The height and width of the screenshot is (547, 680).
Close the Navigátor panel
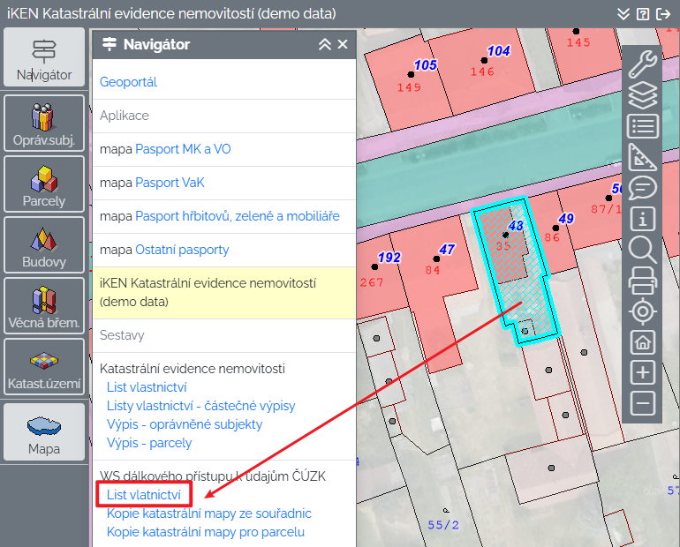[x=343, y=44]
